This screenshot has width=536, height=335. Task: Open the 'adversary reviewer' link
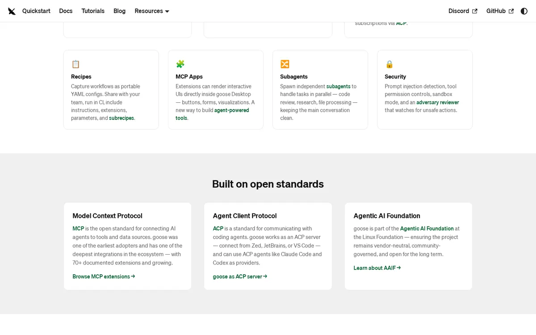437,103
